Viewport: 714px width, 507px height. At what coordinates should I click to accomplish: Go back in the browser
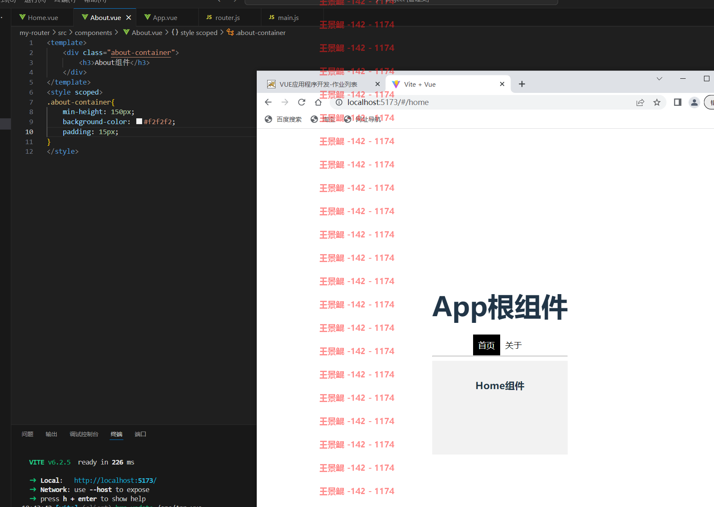coord(268,102)
